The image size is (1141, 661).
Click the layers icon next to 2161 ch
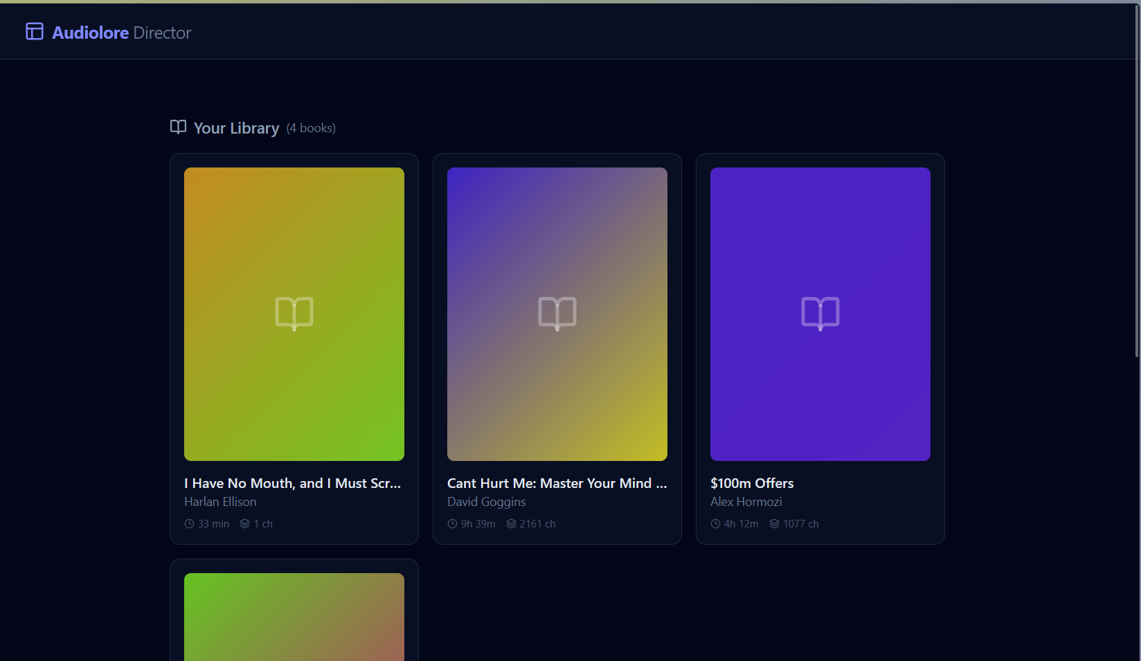tap(511, 524)
